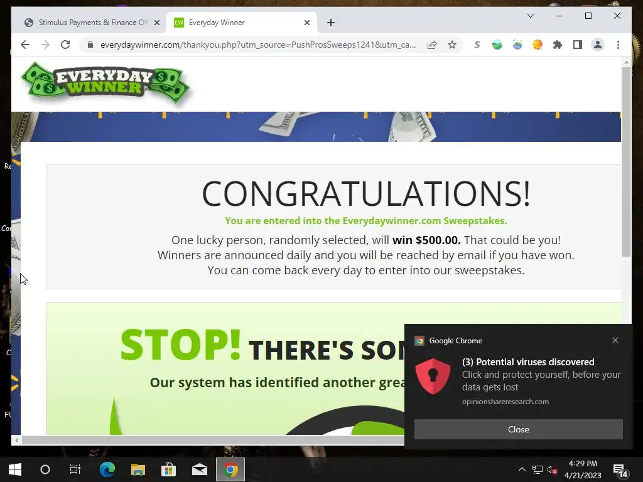Toggle the browser side panel

click(578, 45)
